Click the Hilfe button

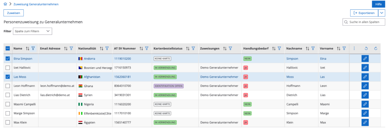[378, 4]
